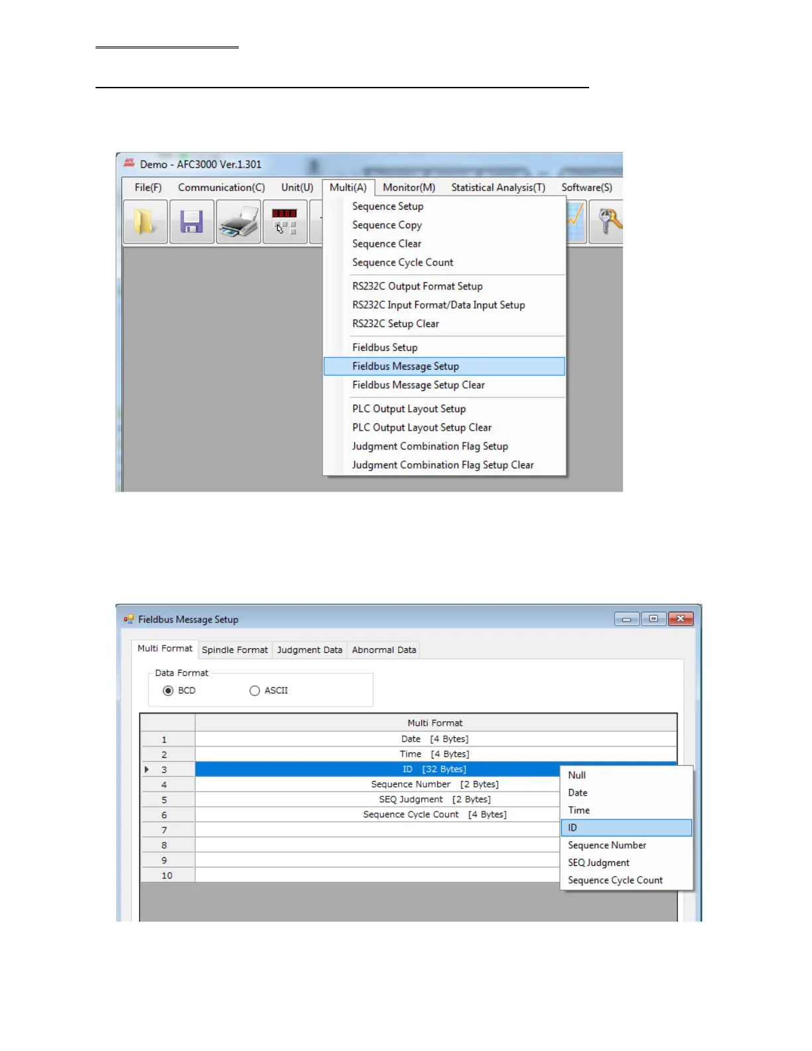Close the Fieldbus Message Setup window
Image resolution: width=812 pixels, height=1051 pixels.
[x=681, y=619]
